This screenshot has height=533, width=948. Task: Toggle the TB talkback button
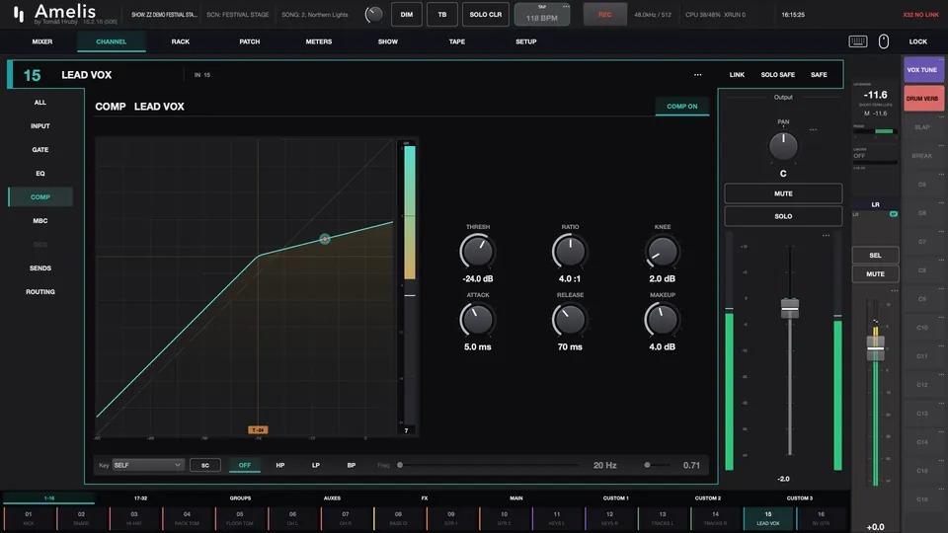point(442,15)
